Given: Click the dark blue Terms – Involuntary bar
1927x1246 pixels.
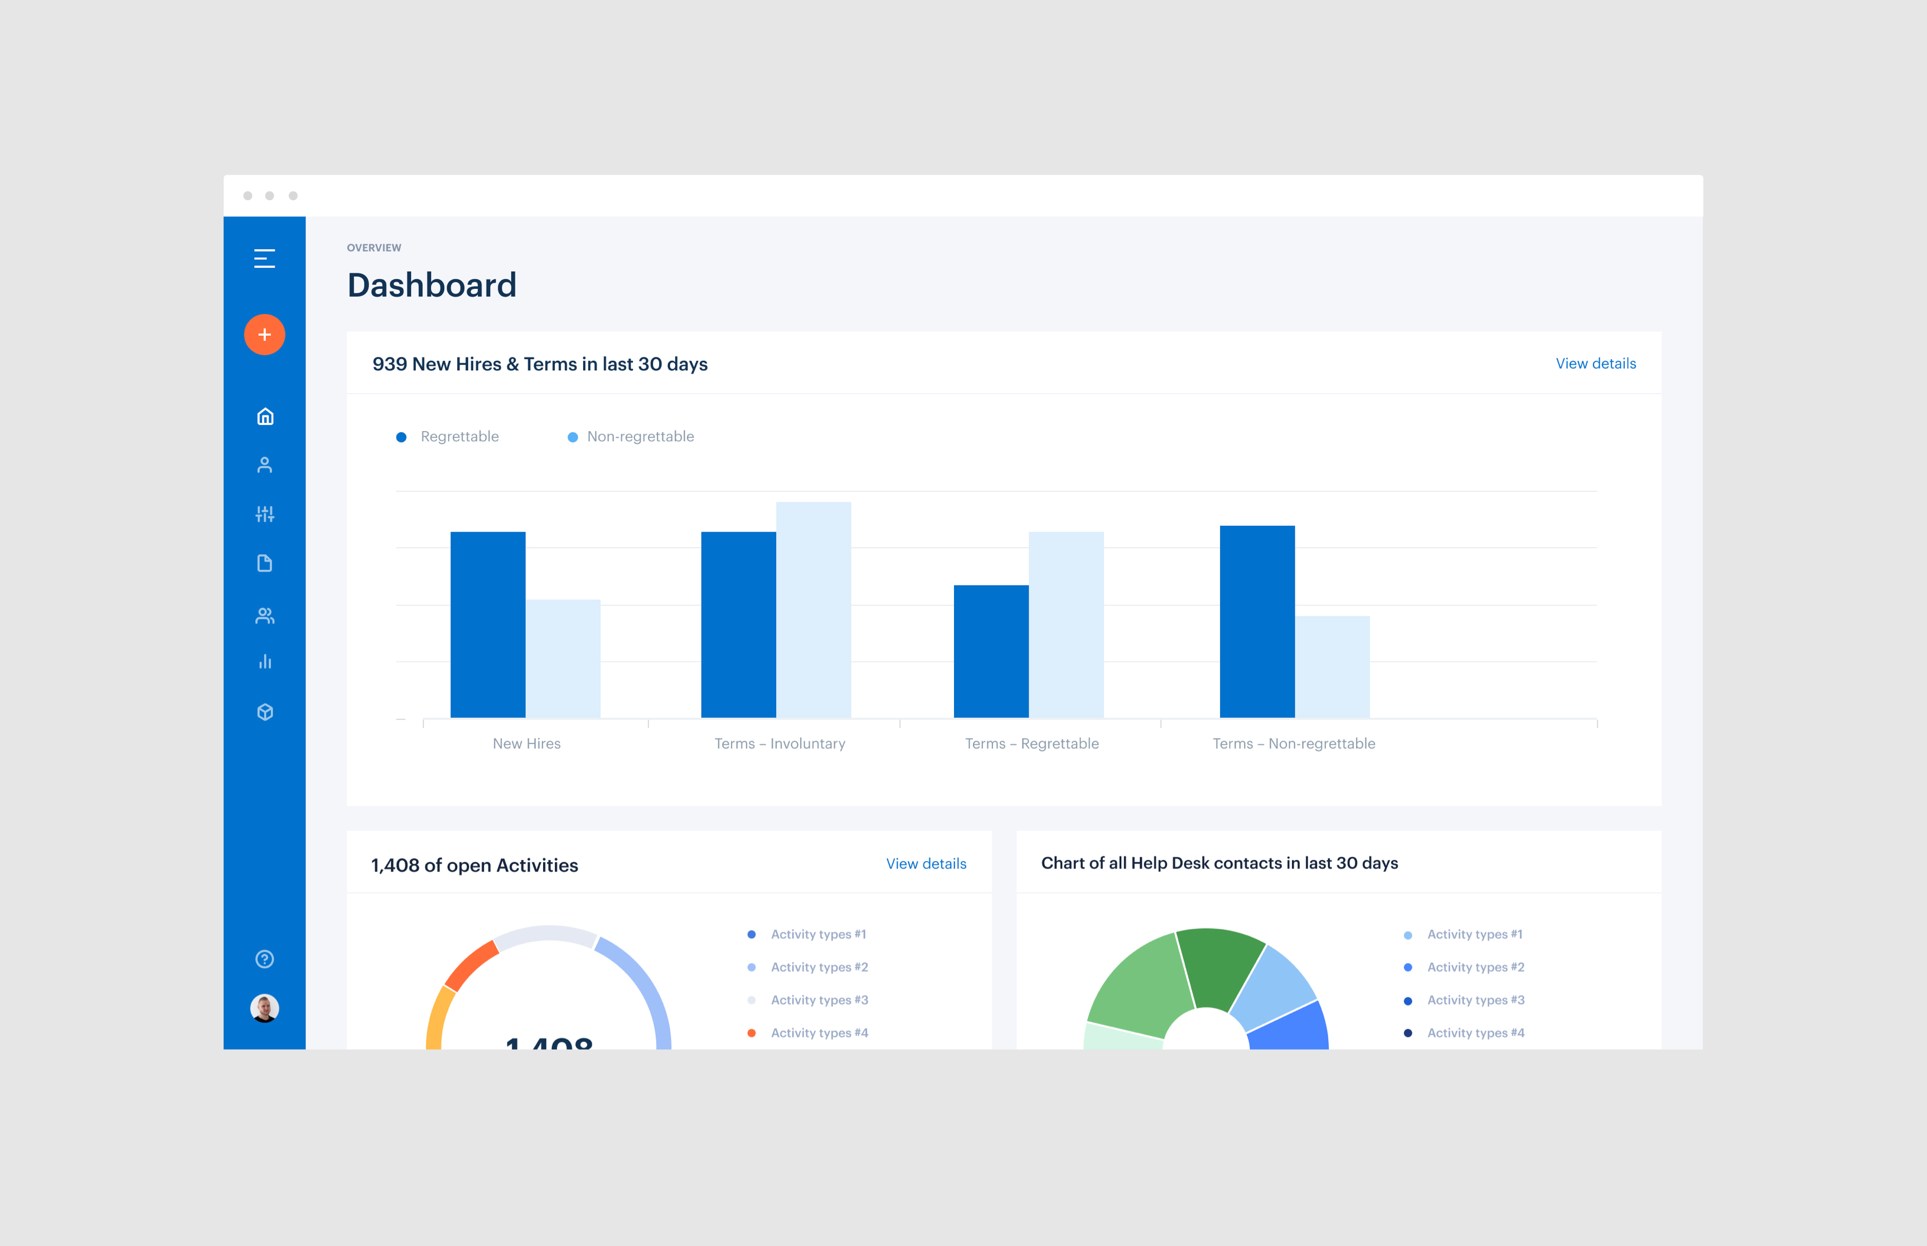Looking at the screenshot, I should tap(738, 625).
